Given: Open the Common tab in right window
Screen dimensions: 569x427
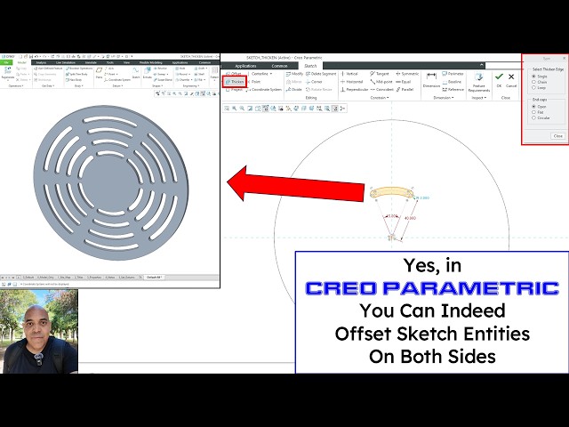Looking at the screenshot, I should [x=279, y=66].
